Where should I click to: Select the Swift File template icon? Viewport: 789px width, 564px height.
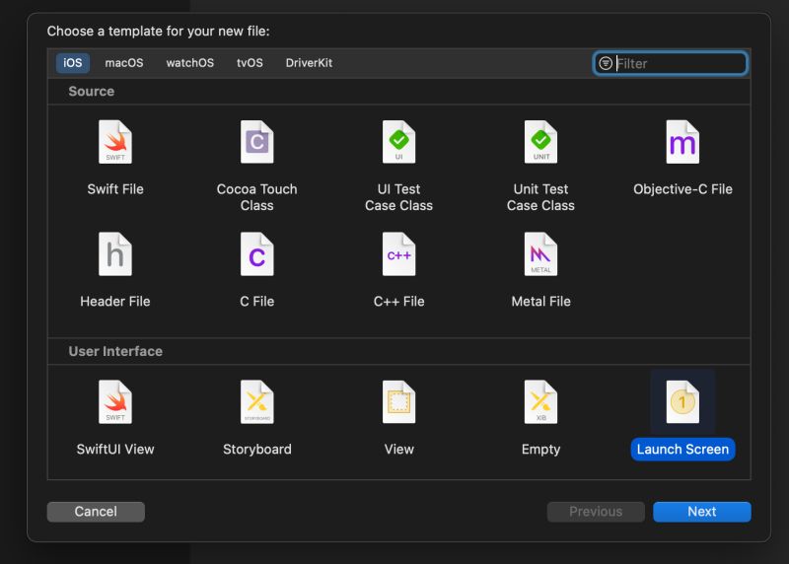pyautogui.click(x=115, y=142)
